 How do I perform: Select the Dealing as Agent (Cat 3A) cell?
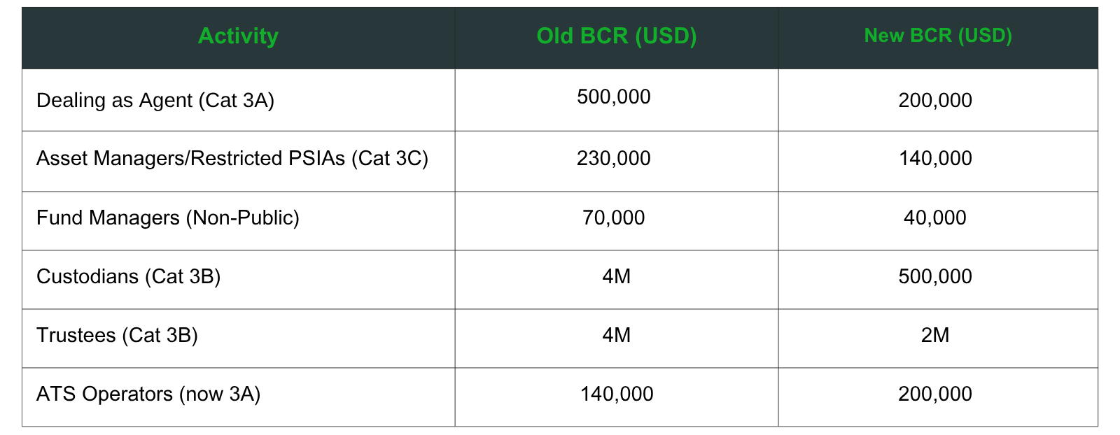click(x=239, y=100)
